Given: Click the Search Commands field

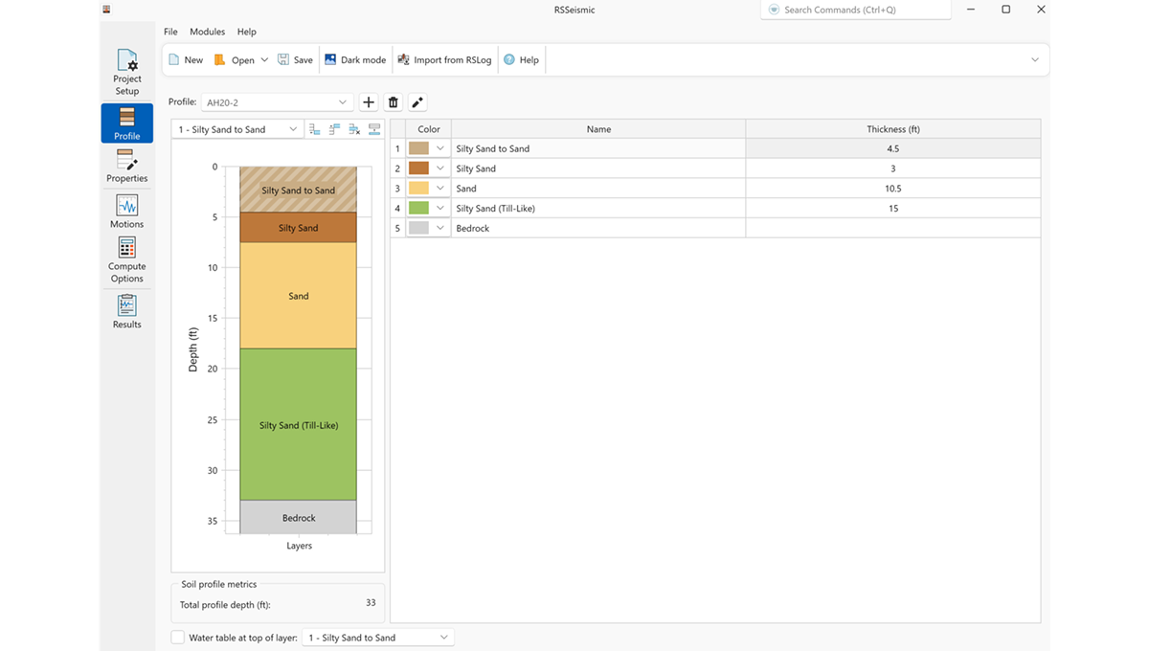Looking at the screenshot, I should pos(855,10).
